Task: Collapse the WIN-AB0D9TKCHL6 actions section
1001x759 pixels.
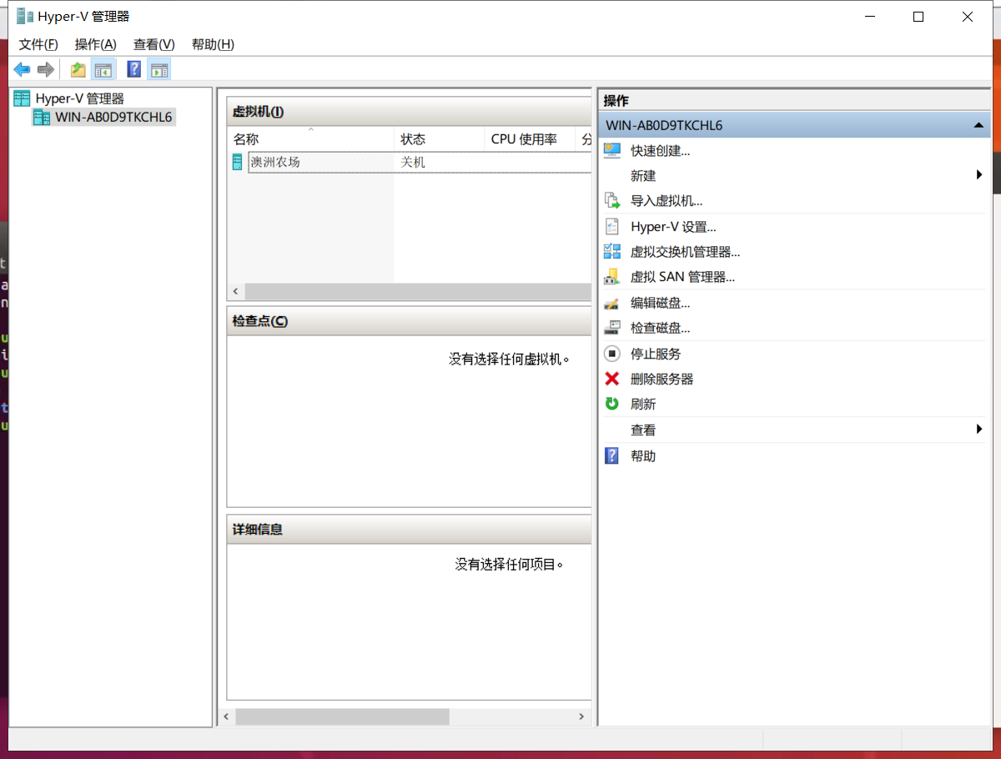Action: click(x=978, y=126)
